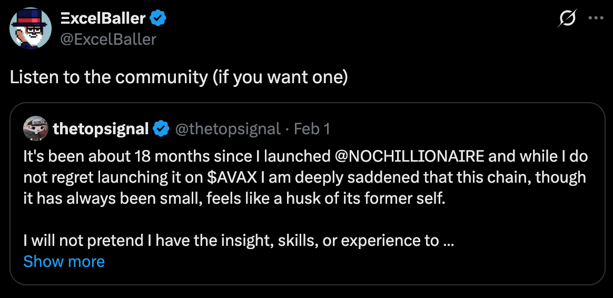Click thetopsignal's blue verified badge

point(161,128)
